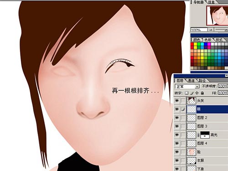228x171 pixels.
Task: Toggle lock all padlock icon
Action: click(202, 93)
